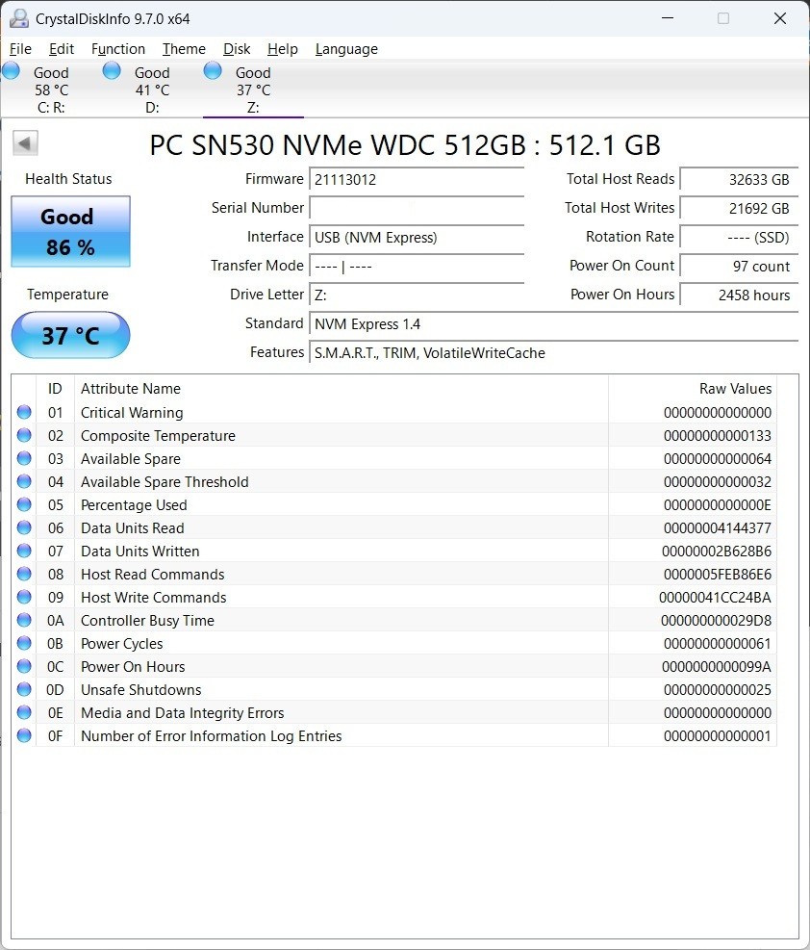
Task: Click the blue orb beside Media and Data Integrity Errors
Action: [24, 712]
